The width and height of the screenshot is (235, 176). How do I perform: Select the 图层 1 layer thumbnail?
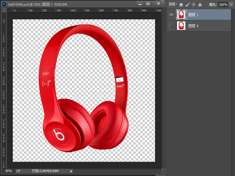click(x=181, y=15)
